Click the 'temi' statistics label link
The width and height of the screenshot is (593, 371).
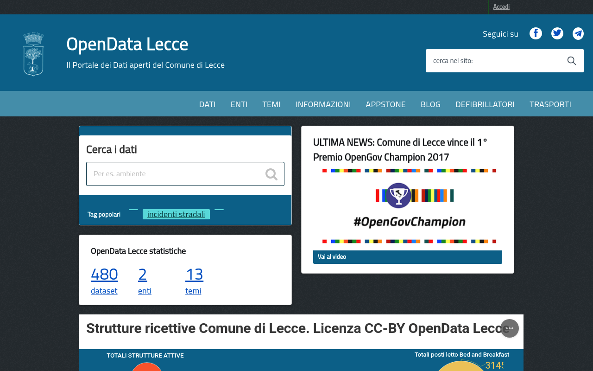[193, 291]
